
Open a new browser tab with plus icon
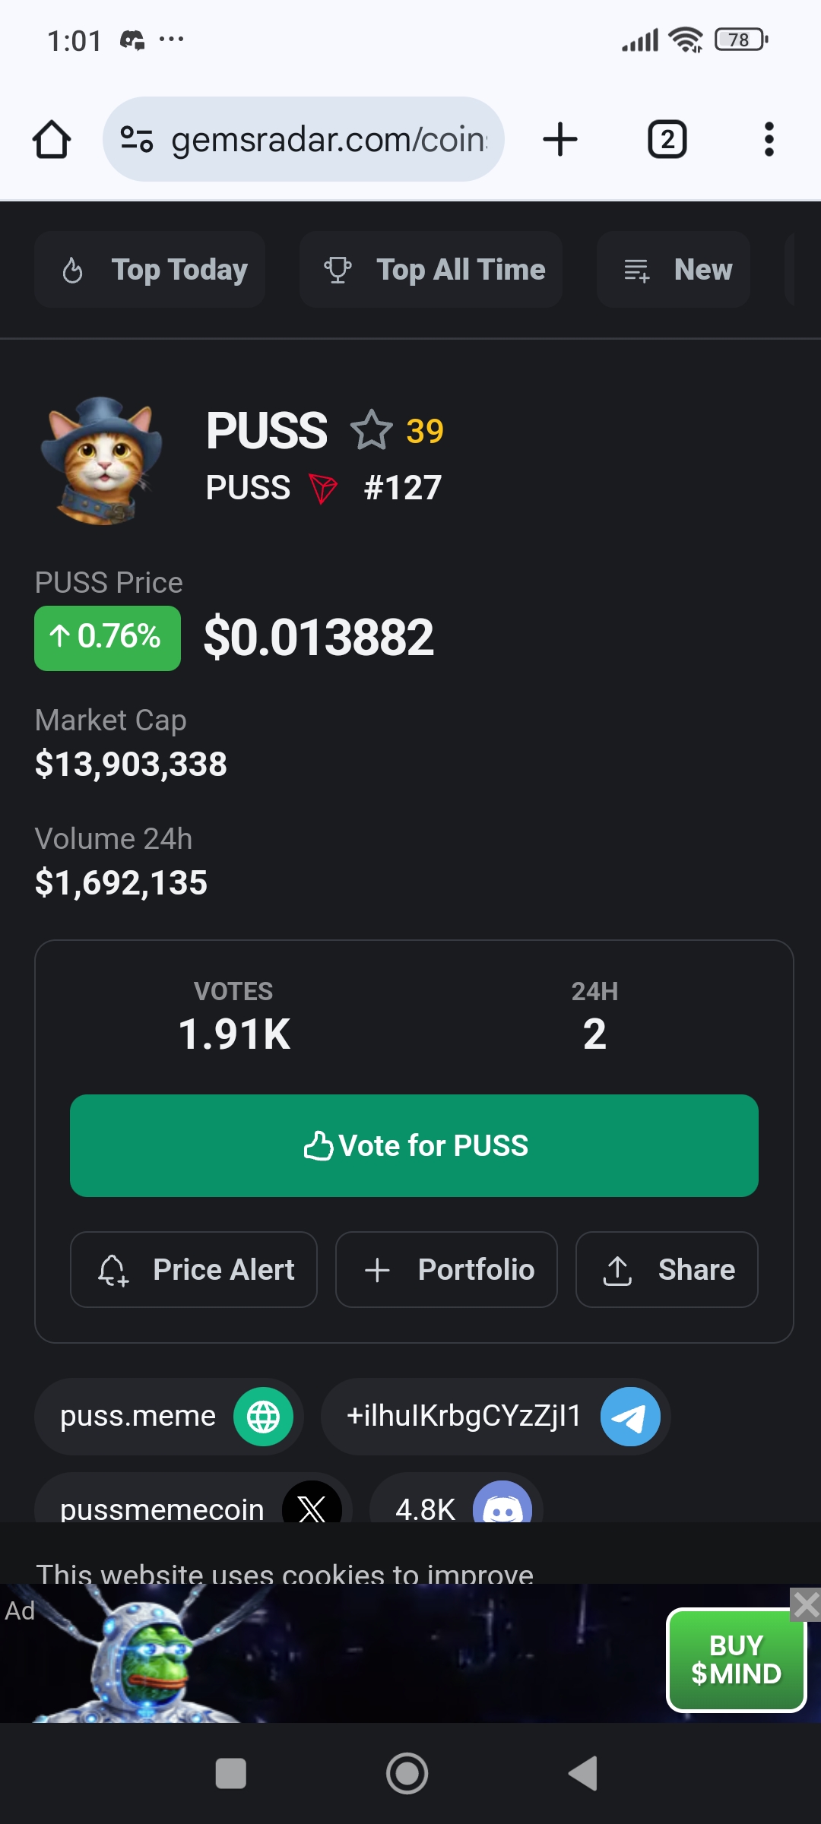560,139
